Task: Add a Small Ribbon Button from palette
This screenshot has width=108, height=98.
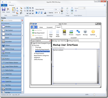Action: (x=11, y=63)
